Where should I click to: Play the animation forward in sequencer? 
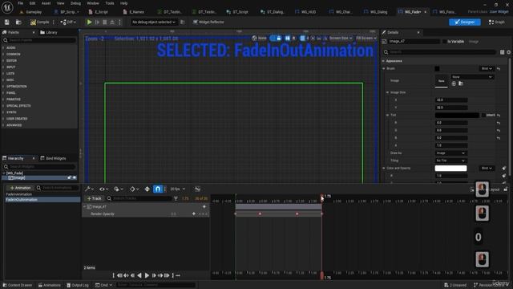coord(147,275)
